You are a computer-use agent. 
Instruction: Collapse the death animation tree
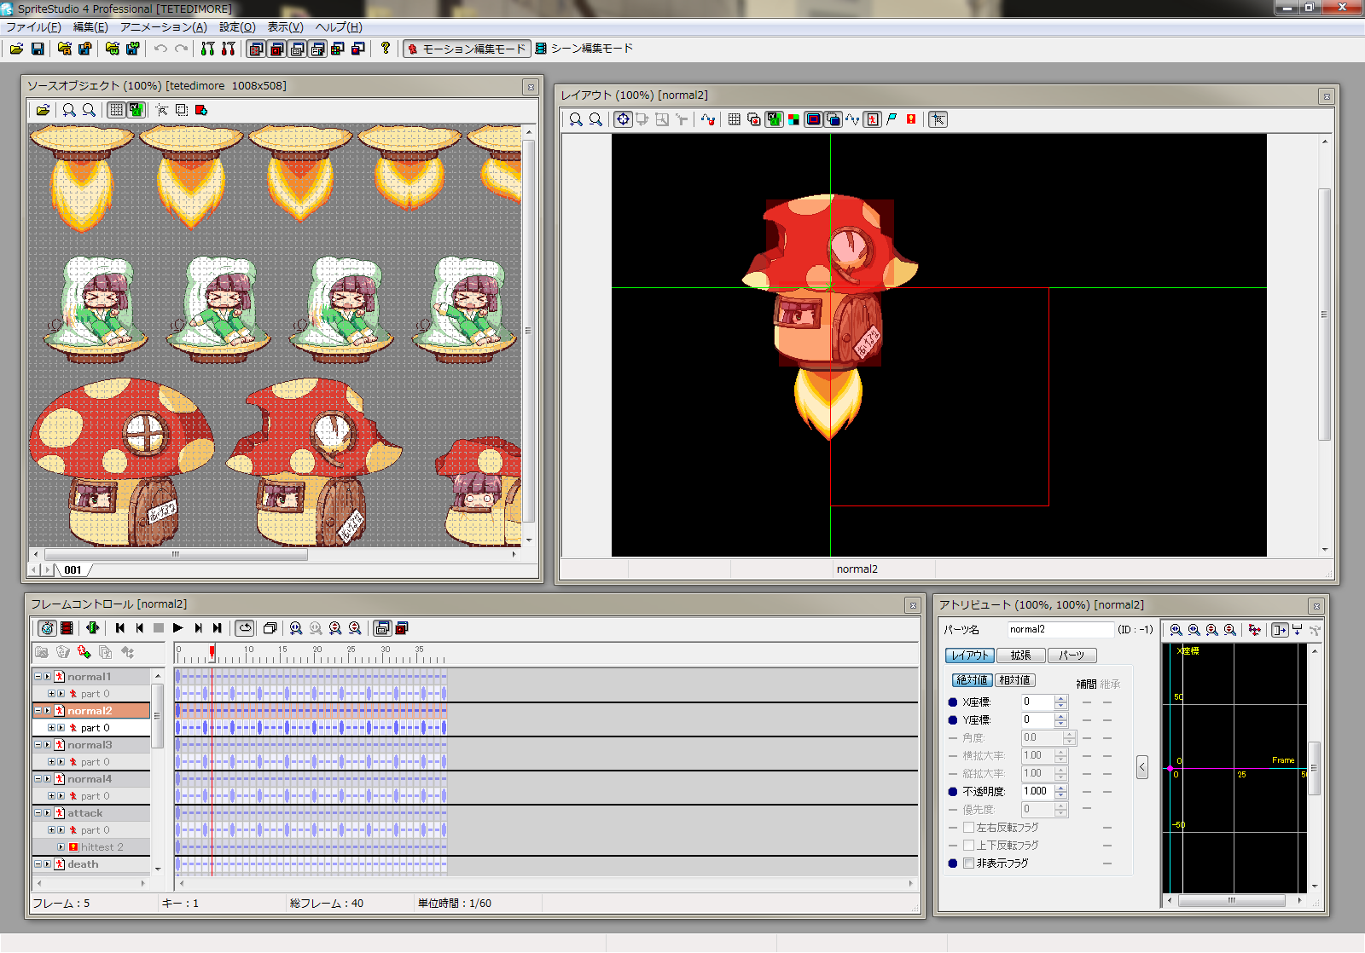coord(38,864)
